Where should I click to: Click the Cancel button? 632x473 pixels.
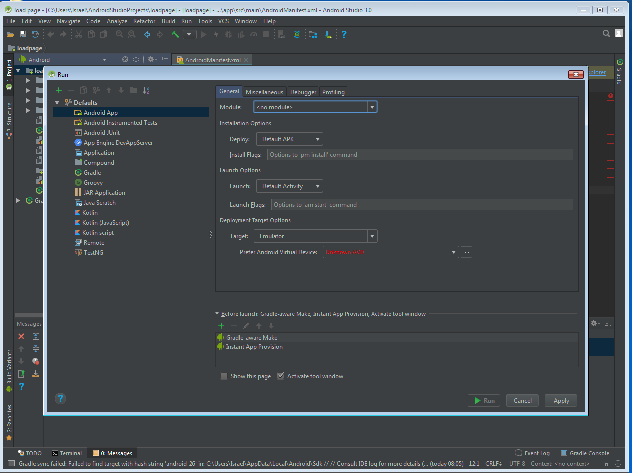coord(523,400)
